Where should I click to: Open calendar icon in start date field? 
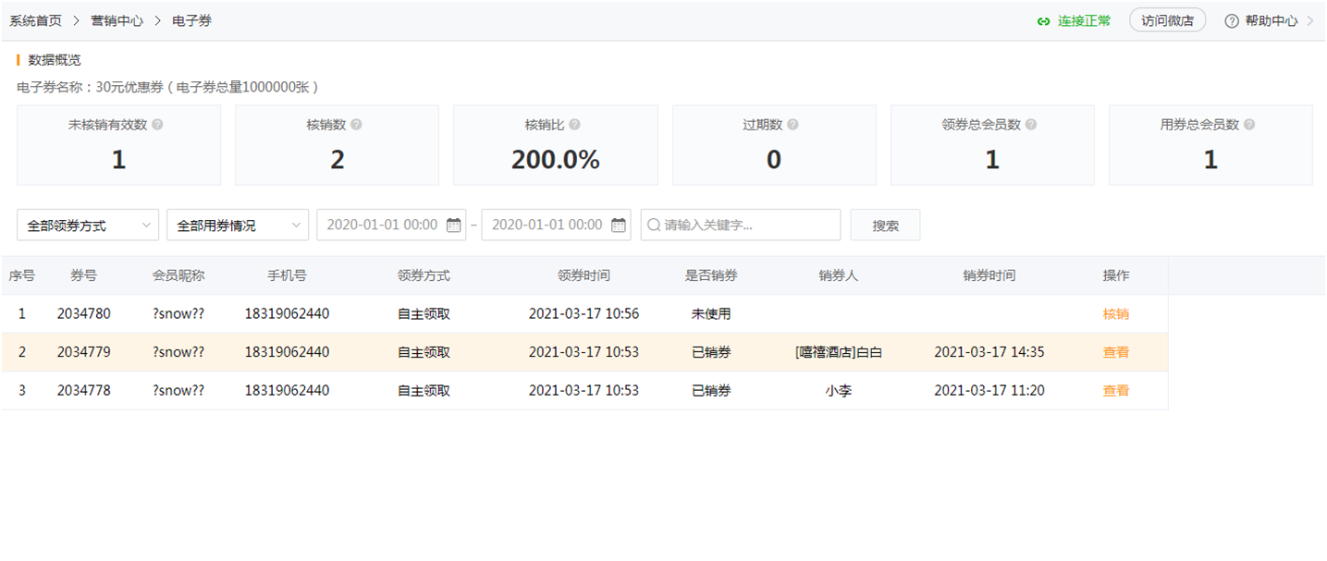pos(453,225)
